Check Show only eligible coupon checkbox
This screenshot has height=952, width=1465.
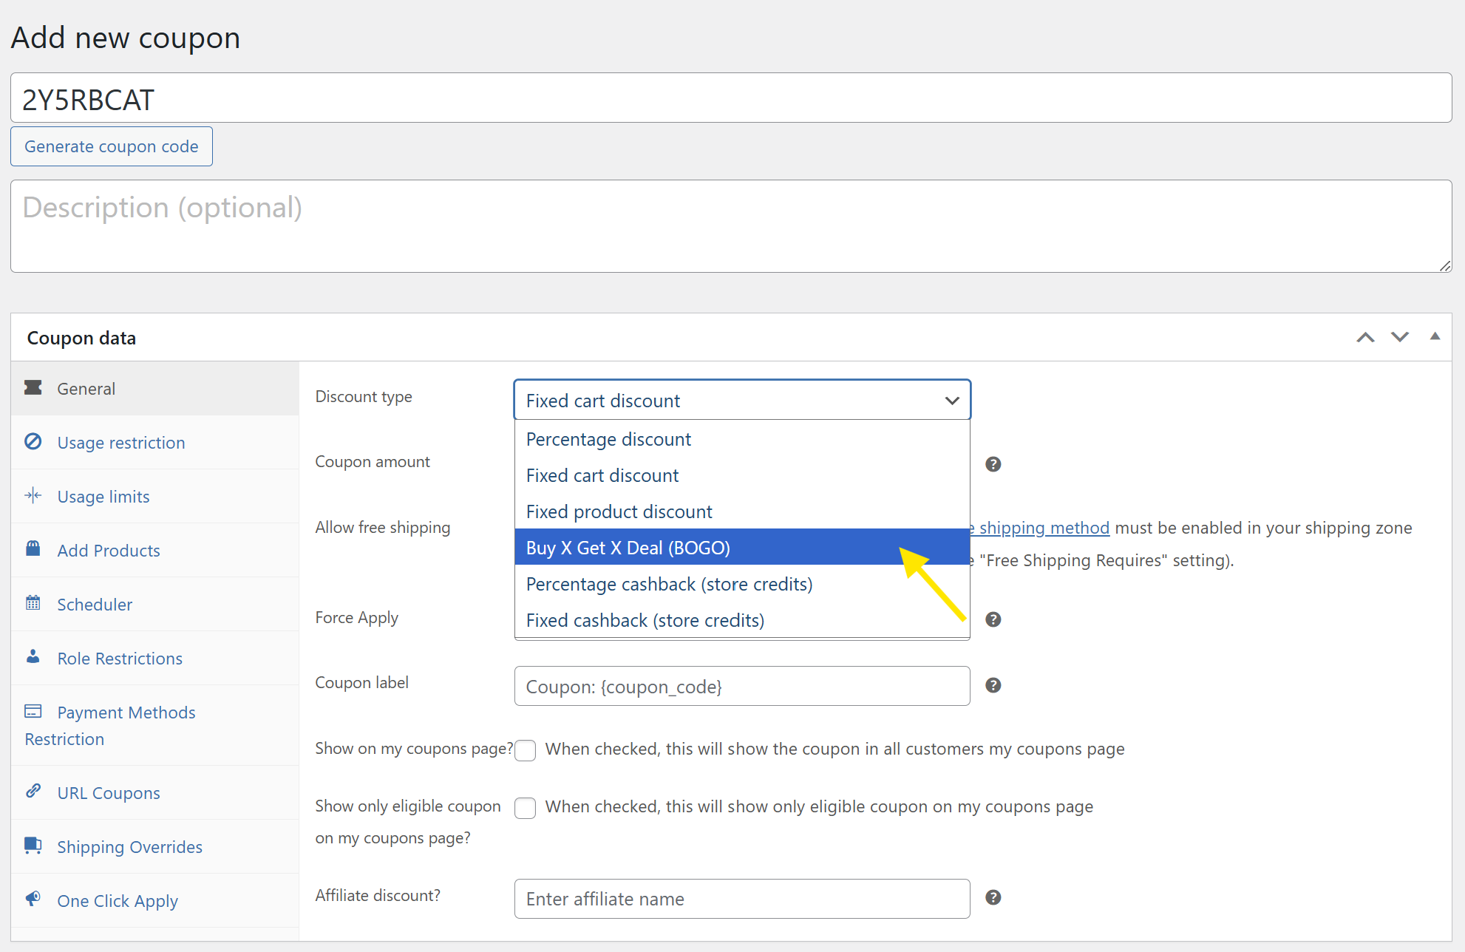526,808
